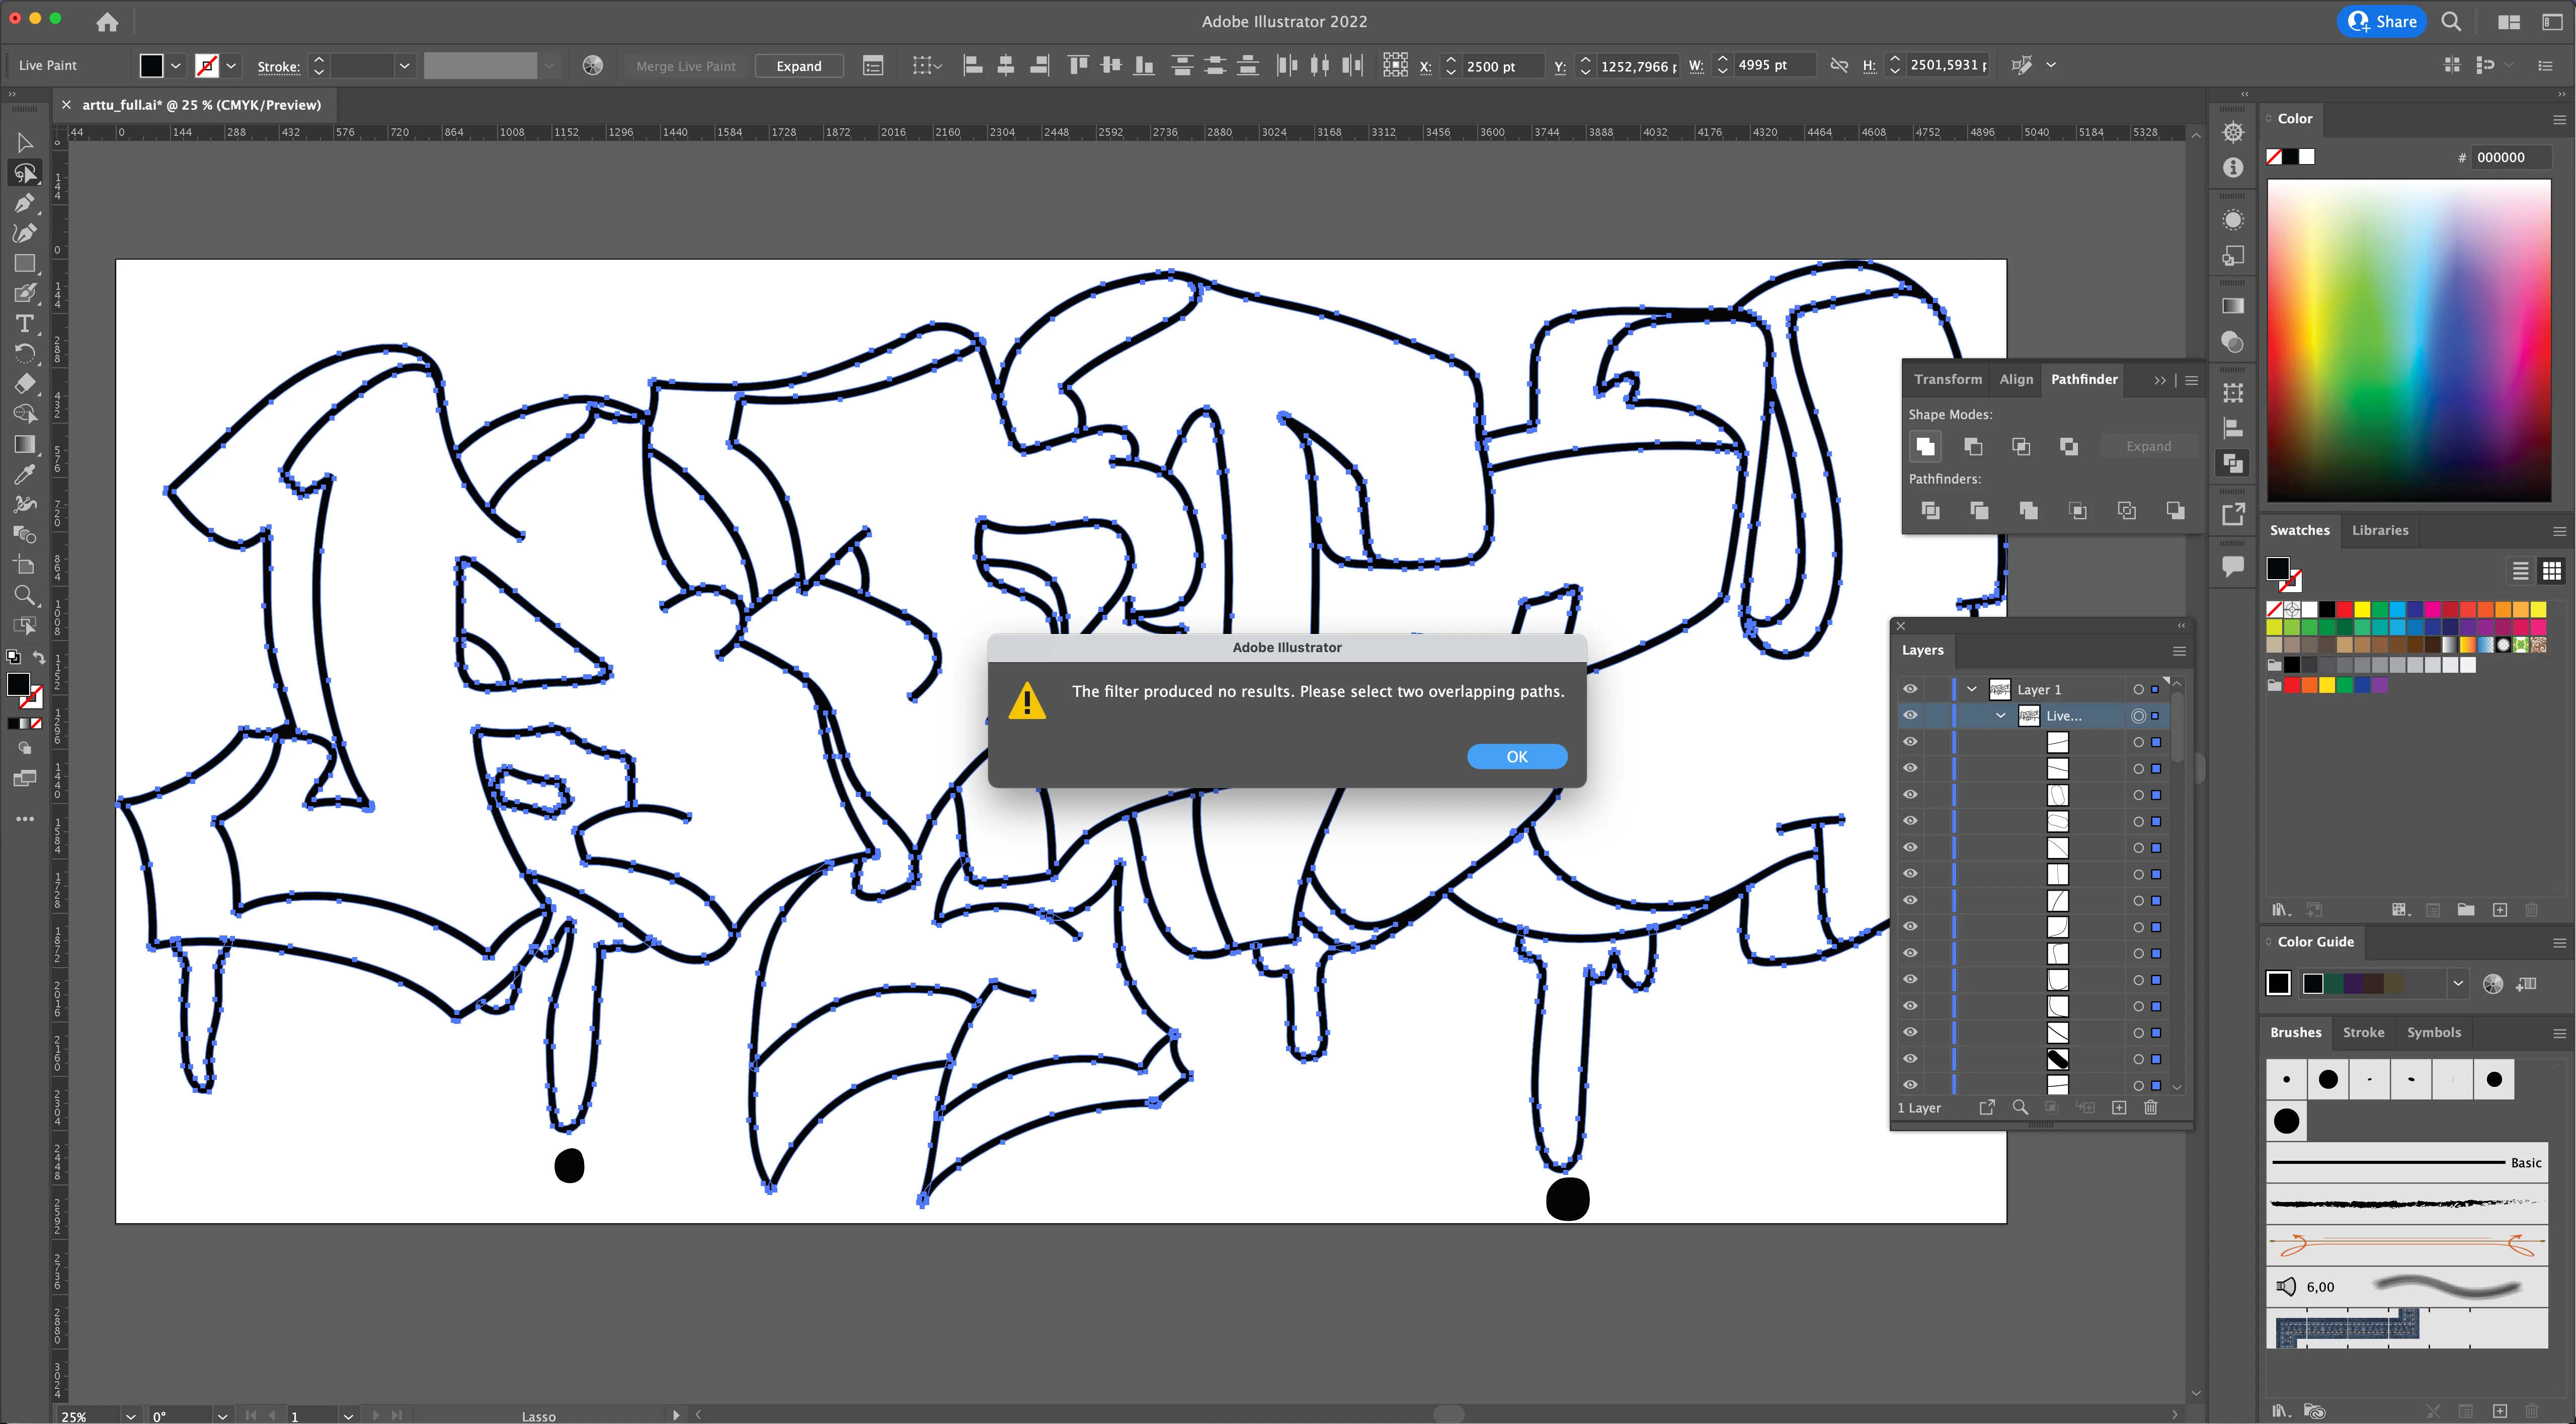Open the zoom level dropdown at 25%

[x=130, y=1416]
